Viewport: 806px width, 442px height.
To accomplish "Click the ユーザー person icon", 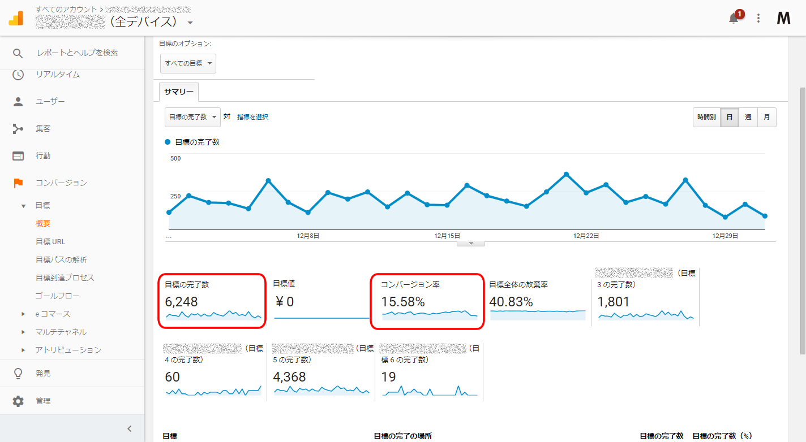I will pos(18,101).
